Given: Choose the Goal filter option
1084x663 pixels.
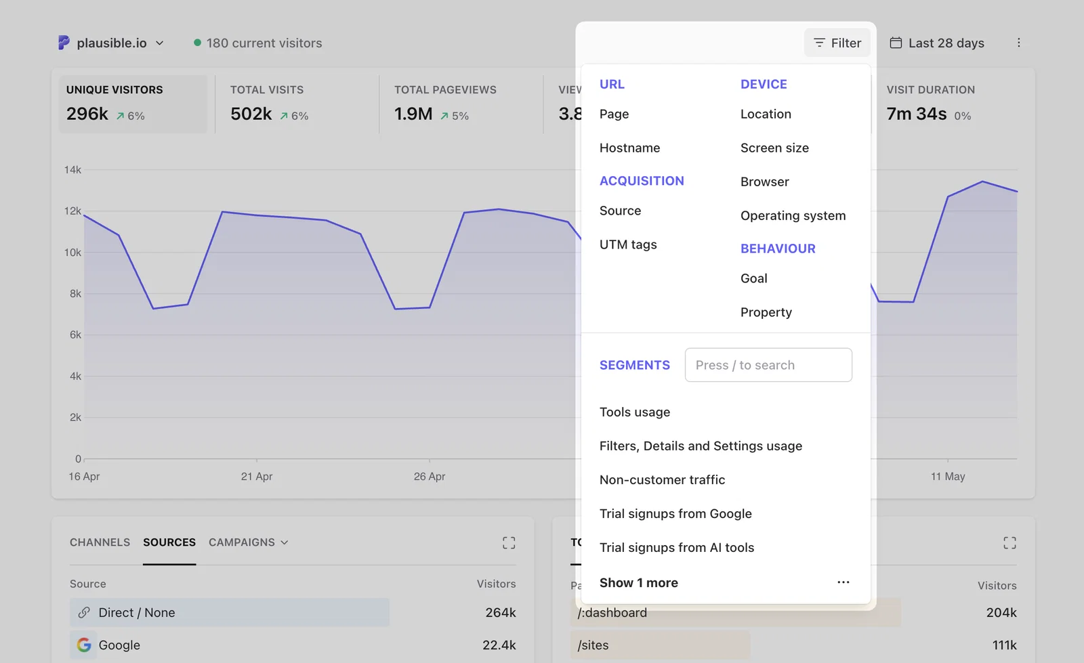Looking at the screenshot, I should (x=754, y=278).
